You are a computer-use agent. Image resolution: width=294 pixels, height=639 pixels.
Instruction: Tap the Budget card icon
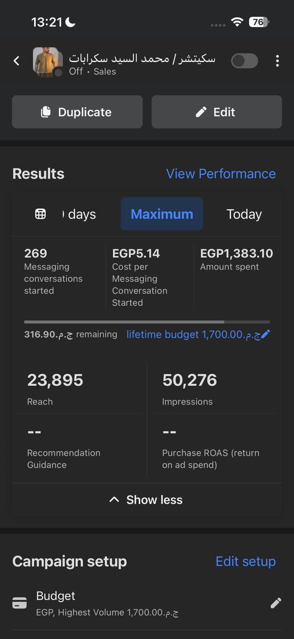(20, 603)
